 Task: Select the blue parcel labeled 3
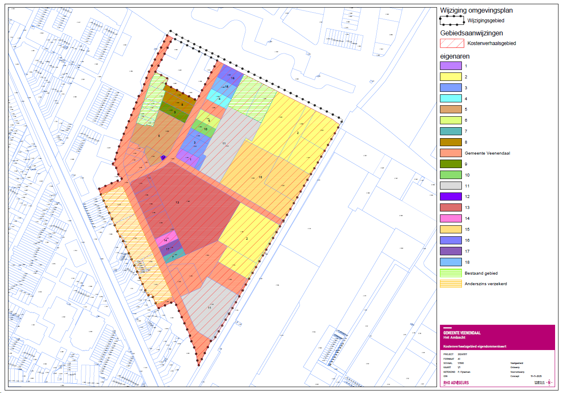(x=194, y=143)
